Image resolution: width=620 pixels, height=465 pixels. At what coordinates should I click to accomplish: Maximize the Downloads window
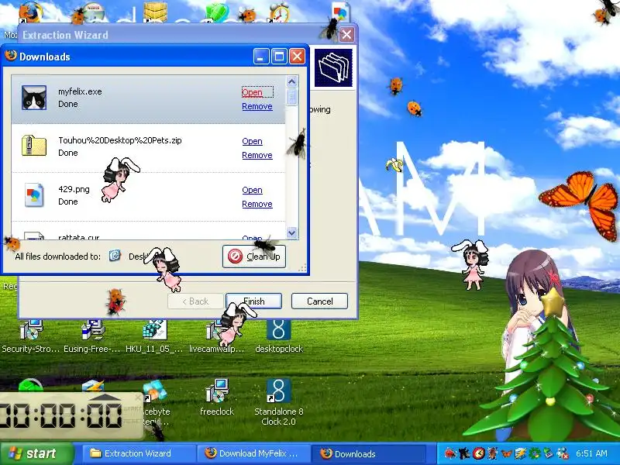[x=279, y=57]
